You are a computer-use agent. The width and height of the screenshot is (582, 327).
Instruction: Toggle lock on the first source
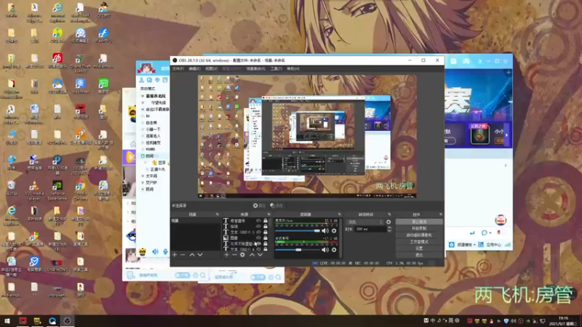[x=266, y=220]
